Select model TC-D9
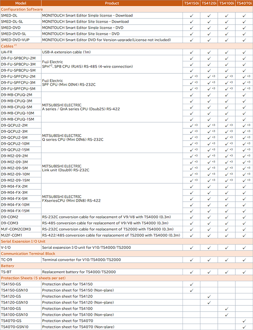Viewport: 253px width, 330px height. click(7, 260)
